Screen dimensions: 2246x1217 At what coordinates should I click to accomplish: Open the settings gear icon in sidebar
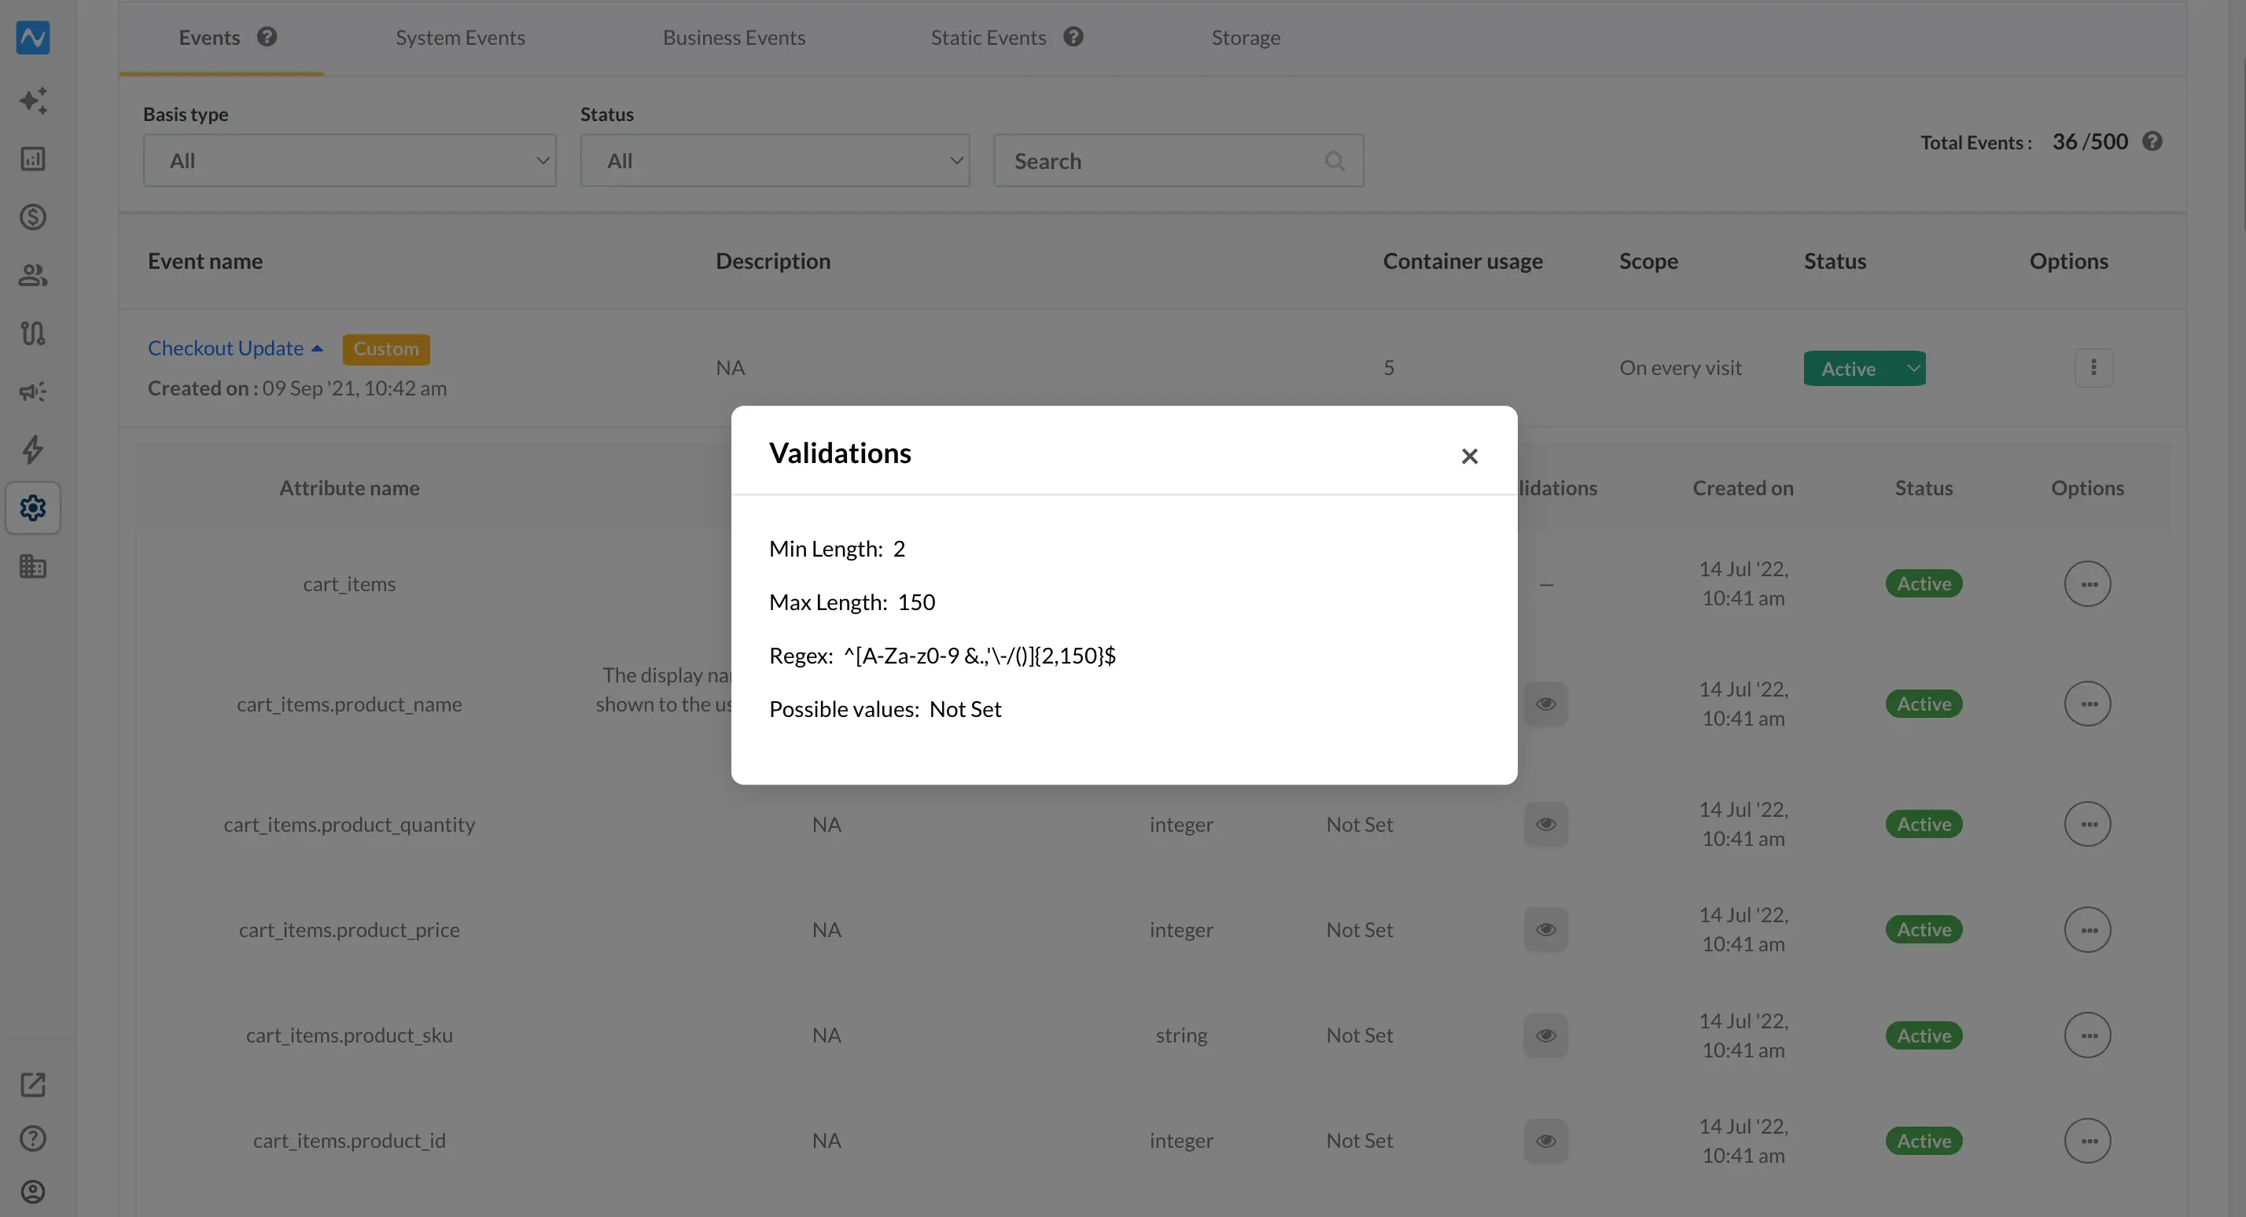pos(33,507)
